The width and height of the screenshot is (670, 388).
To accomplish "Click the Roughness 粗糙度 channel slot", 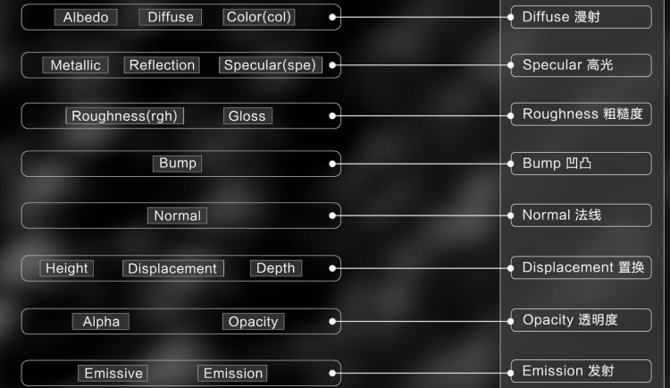I will [582, 114].
